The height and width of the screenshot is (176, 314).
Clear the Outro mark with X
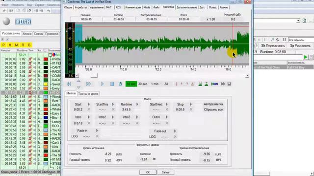167,123
